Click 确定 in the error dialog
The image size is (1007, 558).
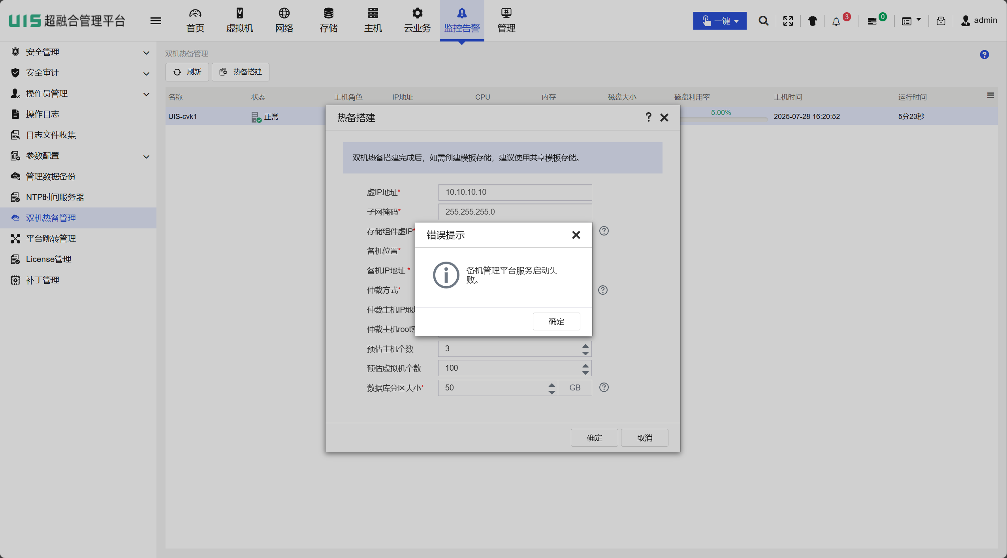[556, 321]
